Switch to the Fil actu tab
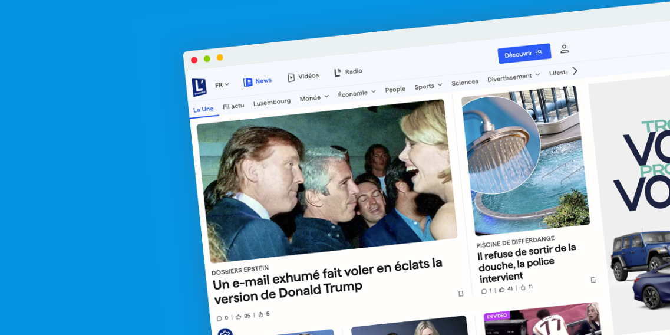 click(x=233, y=106)
